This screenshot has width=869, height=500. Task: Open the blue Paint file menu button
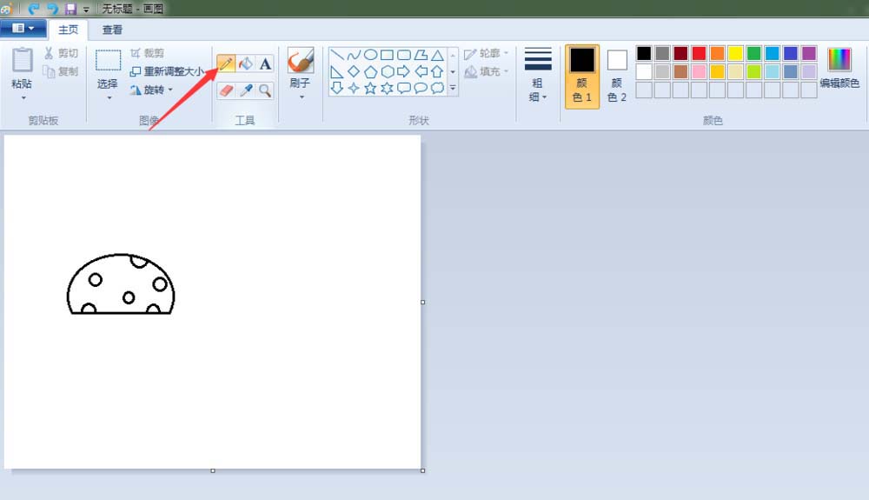[x=23, y=29]
